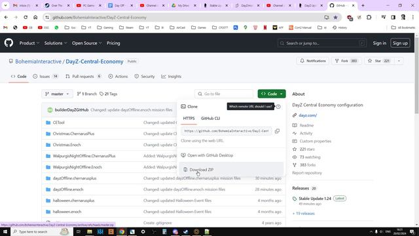Viewport: 419px width, 236px height.
Task: Click the Sign up button
Action: [x=400, y=43]
